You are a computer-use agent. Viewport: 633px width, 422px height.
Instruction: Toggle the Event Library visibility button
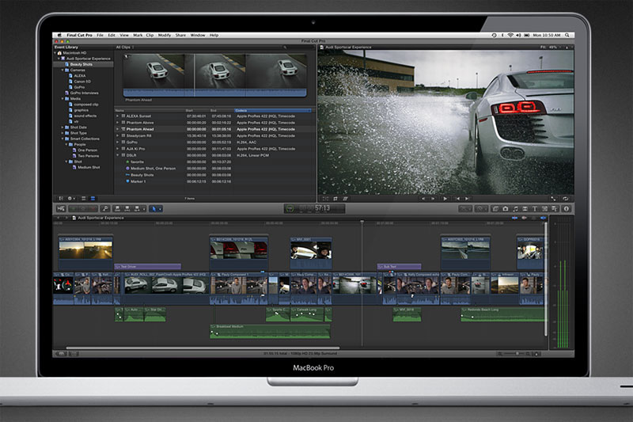pos(61,198)
